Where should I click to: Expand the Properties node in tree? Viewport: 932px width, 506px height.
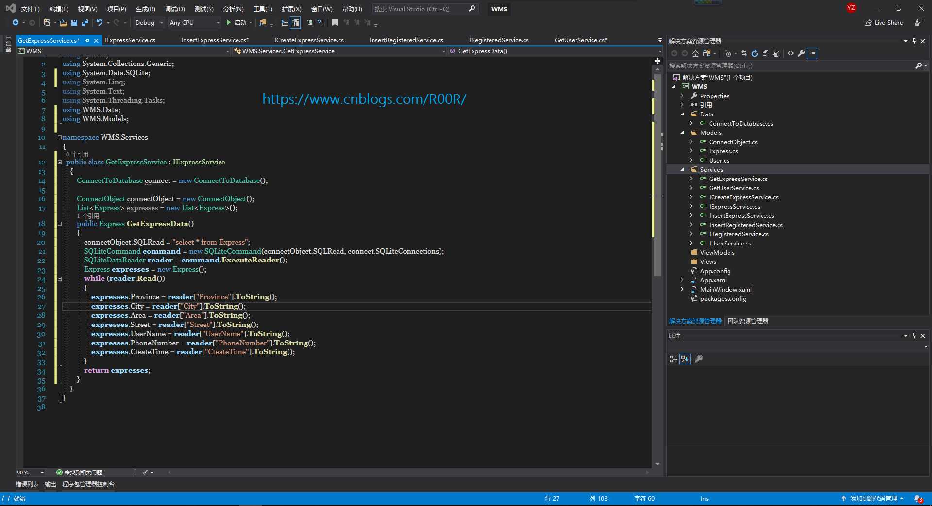682,96
